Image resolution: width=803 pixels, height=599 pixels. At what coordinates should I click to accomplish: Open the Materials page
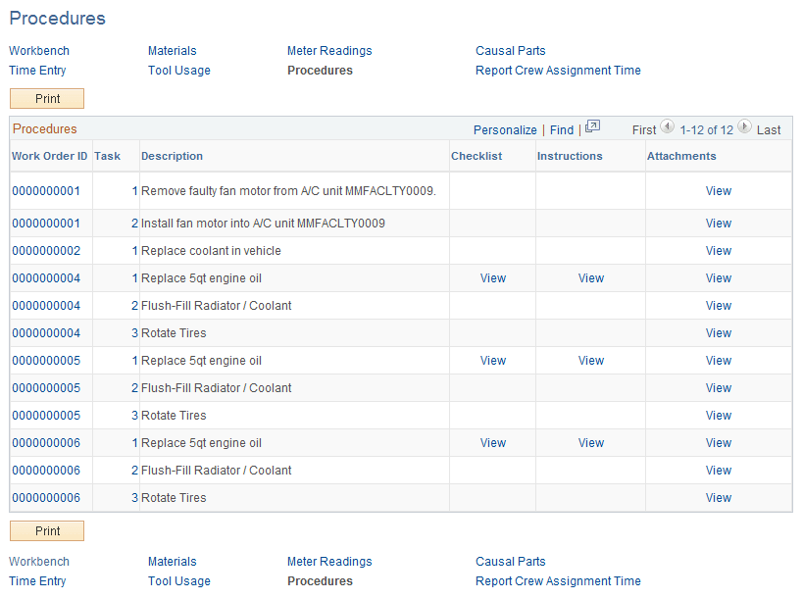tap(172, 50)
